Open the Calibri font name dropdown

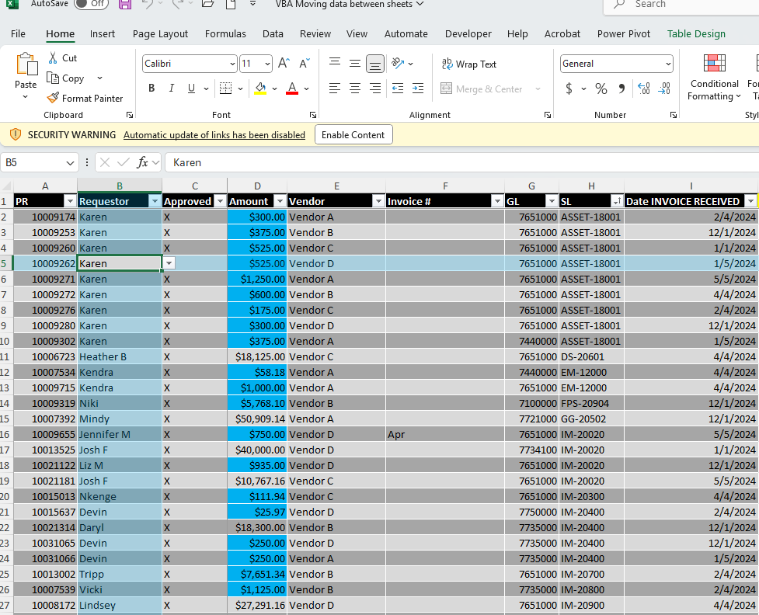(232, 64)
